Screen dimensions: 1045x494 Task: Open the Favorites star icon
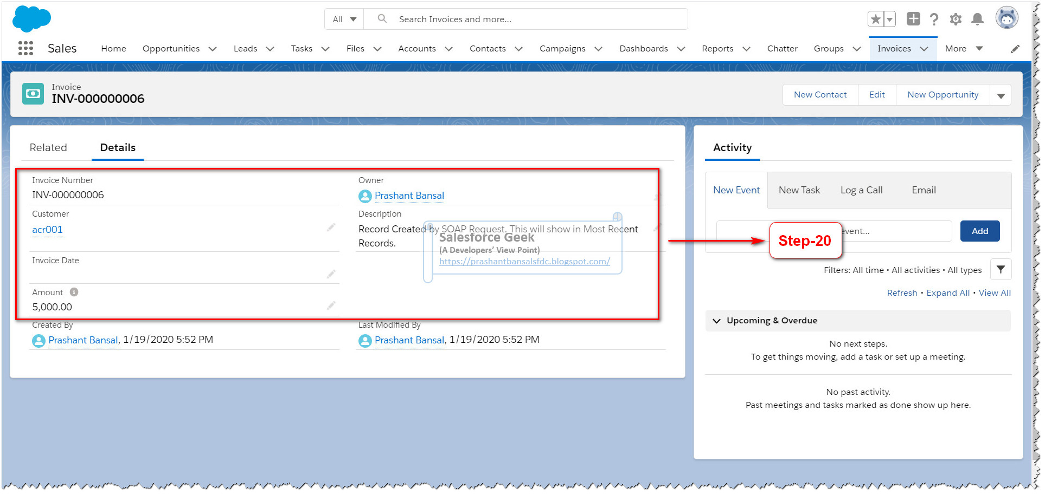[x=875, y=19]
